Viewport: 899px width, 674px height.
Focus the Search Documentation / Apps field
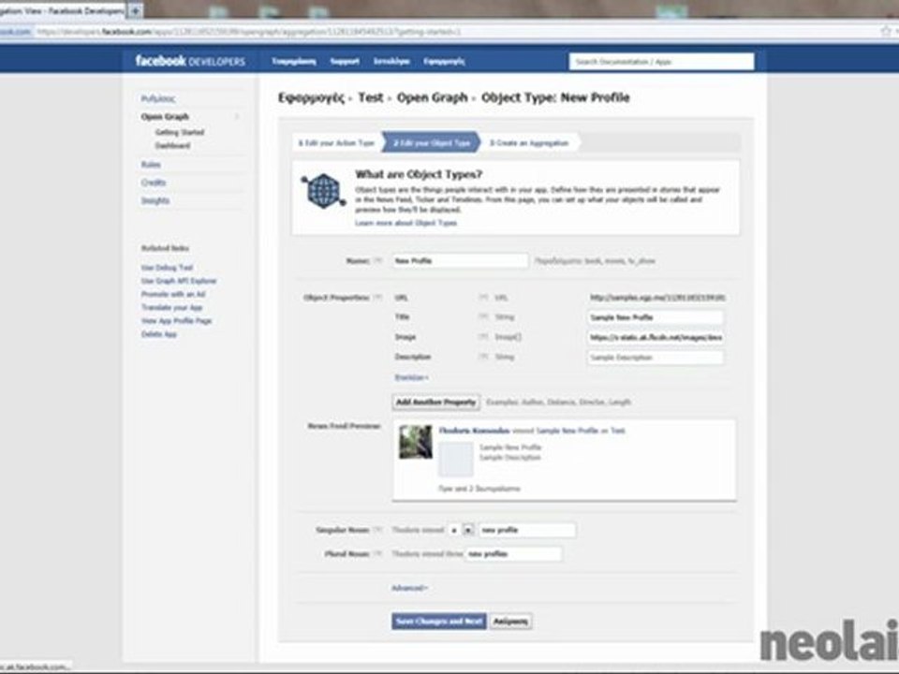[661, 62]
